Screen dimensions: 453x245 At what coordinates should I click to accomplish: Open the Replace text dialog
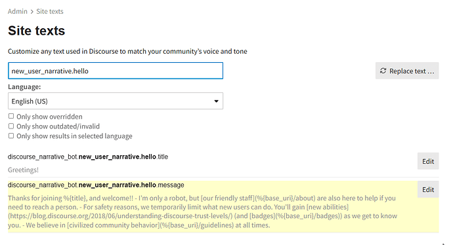(x=407, y=71)
